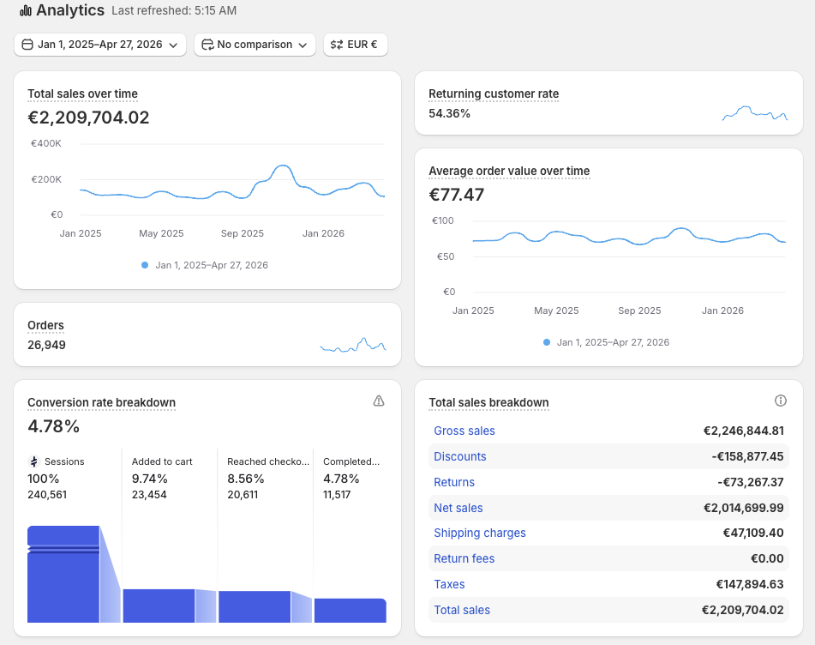Viewport: 815px width, 645px height.
Task: Click the Completed funnel bar
Action: [351, 610]
